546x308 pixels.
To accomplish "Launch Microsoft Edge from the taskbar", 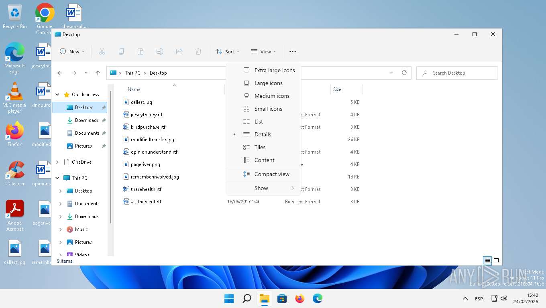I will pos(318,298).
